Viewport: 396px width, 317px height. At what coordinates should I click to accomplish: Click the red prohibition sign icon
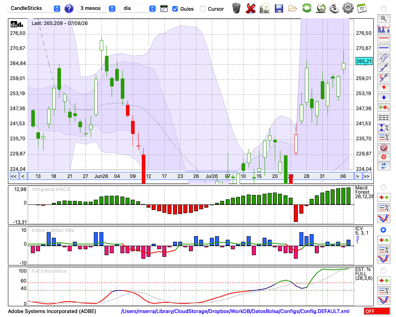click(384, 147)
